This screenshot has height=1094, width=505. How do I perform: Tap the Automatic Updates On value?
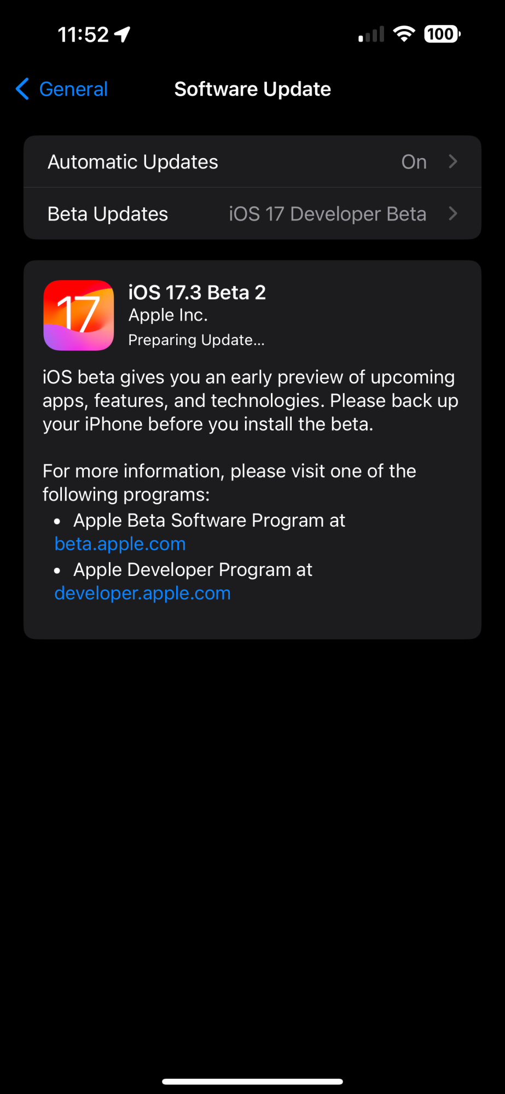(414, 162)
